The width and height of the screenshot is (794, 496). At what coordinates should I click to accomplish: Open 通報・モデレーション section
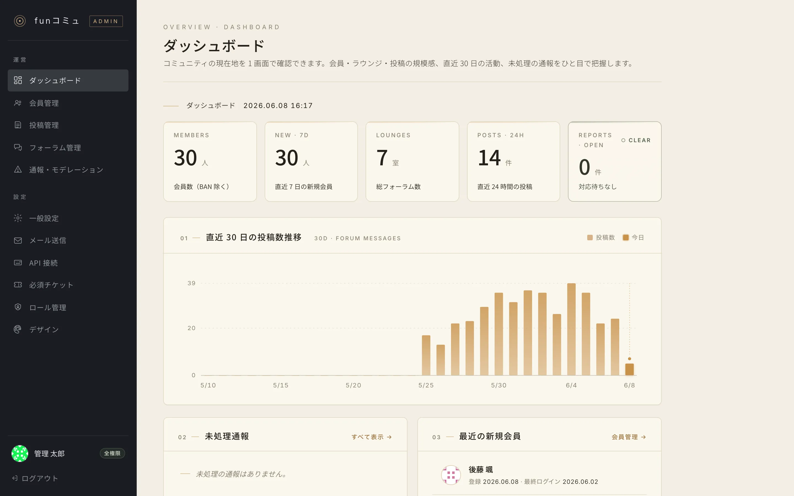point(68,169)
